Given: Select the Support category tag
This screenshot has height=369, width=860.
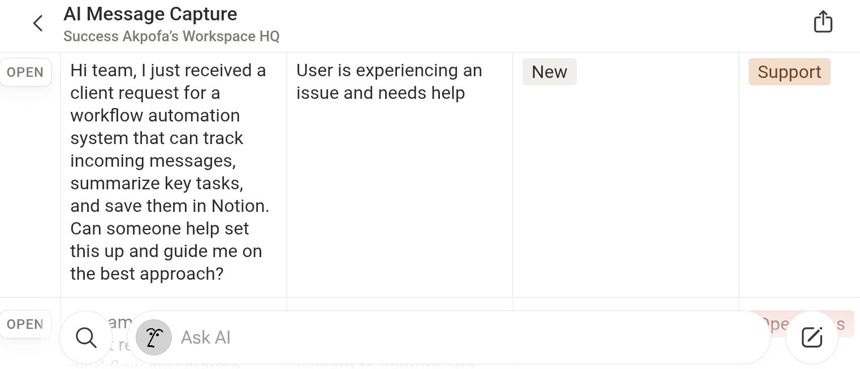Looking at the screenshot, I should click(789, 72).
